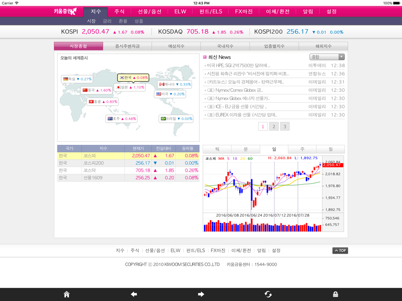402x301 pixels.
Task: Open the 주식 main menu
Action: click(x=119, y=12)
